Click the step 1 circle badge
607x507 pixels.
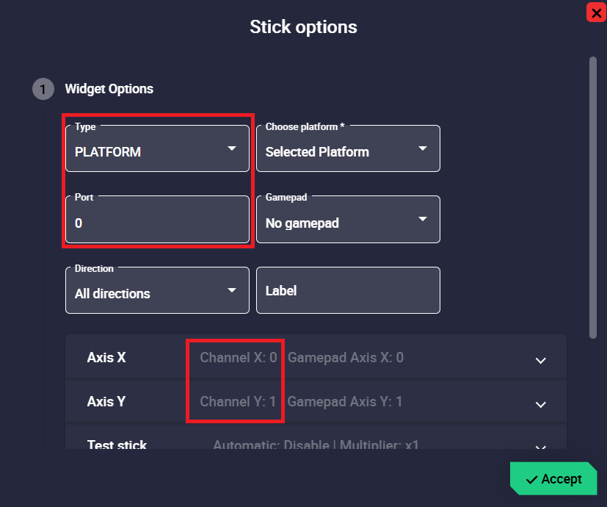(43, 90)
